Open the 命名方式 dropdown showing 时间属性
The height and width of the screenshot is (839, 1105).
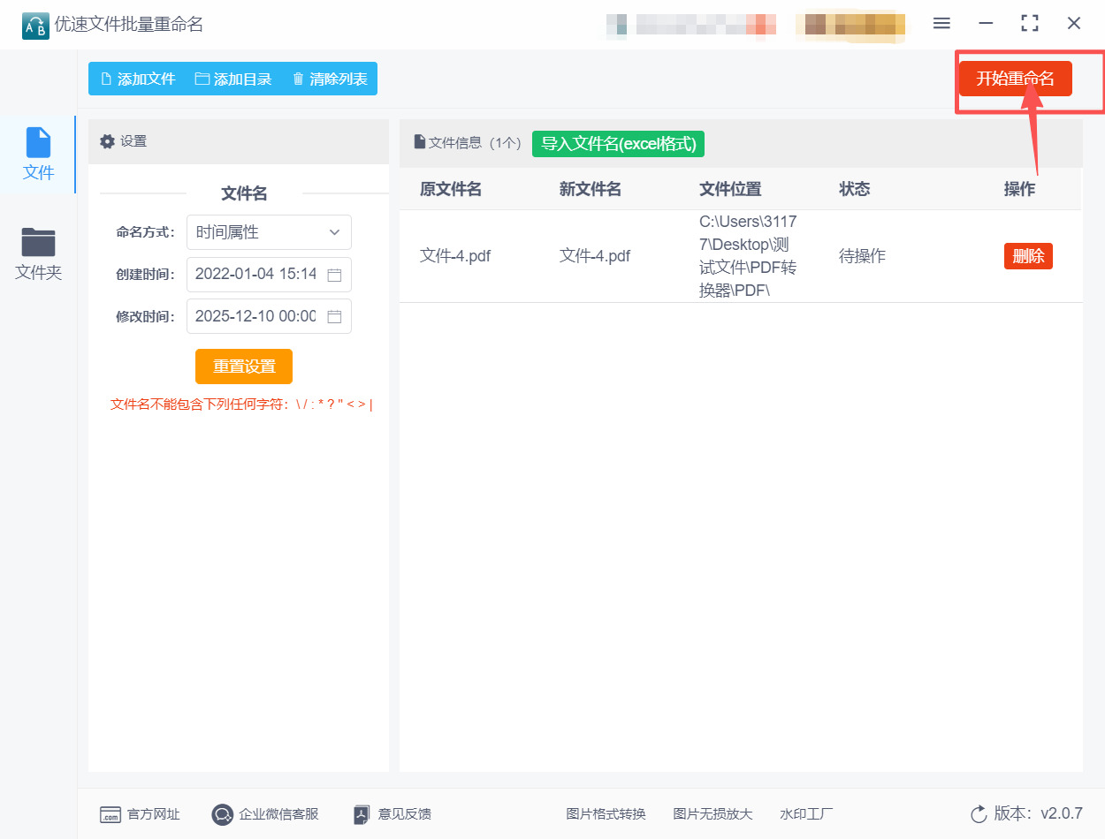[x=269, y=231]
